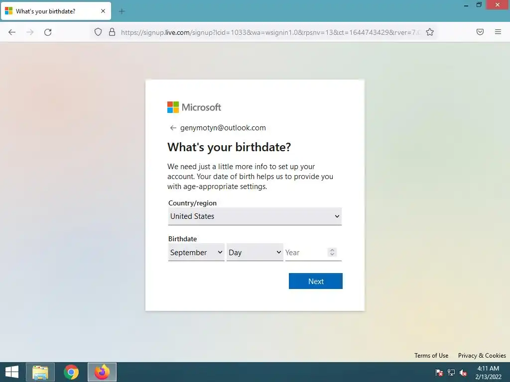Open the Action Center flag tray icon
This screenshot has width=510, height=382.
(439, 373)
